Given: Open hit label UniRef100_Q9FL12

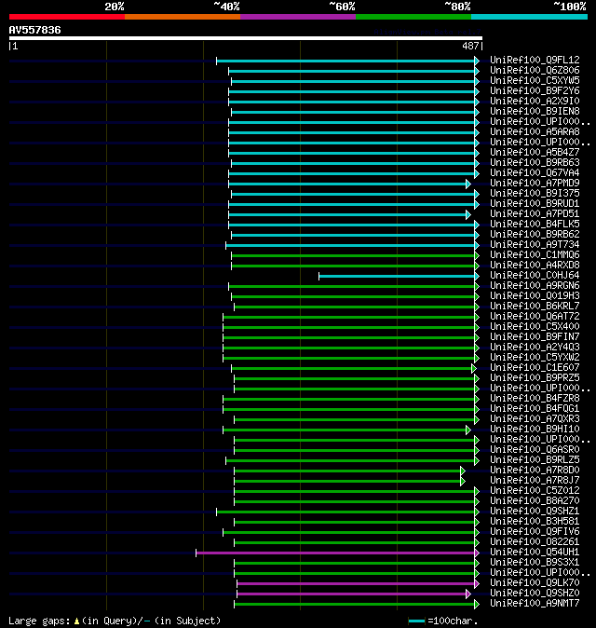Looking at the screenshot, I should pyautogui.click(x=535, y=60).
